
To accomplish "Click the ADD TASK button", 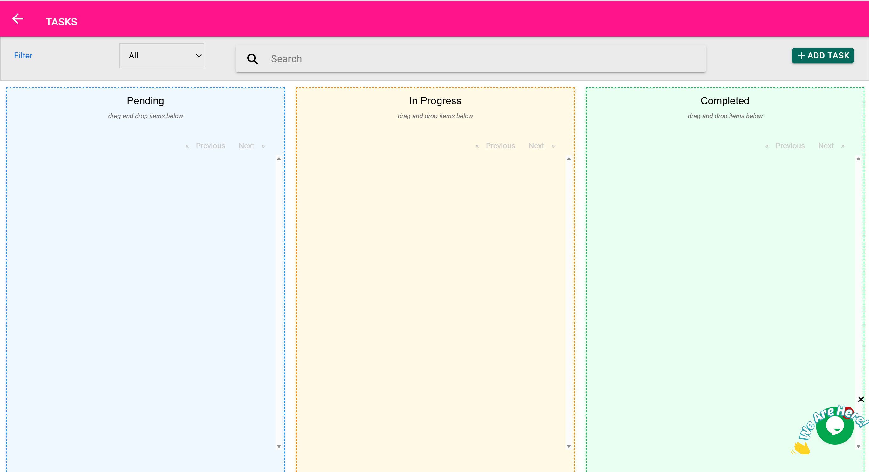I will tap(823, 56).
